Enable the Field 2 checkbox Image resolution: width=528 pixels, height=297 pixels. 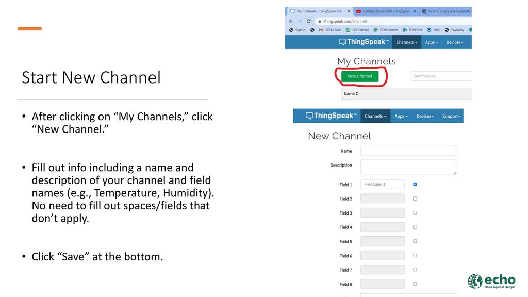415,199
